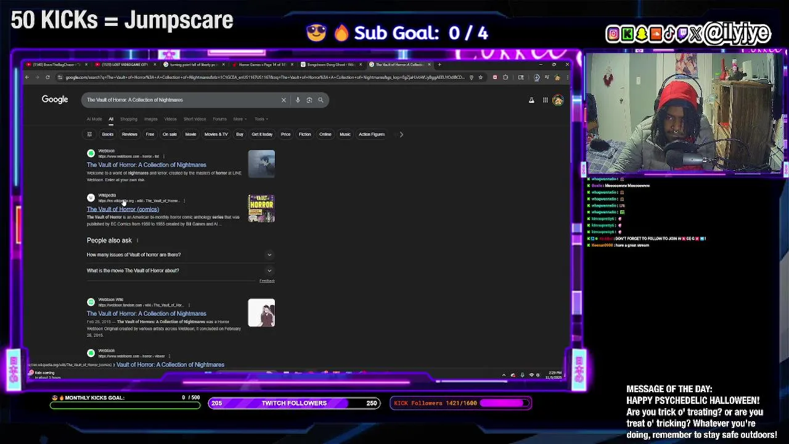The width and height of the screenshot is (789, 444).
Task: Select the Get it today chip
Action: point(262,134)
